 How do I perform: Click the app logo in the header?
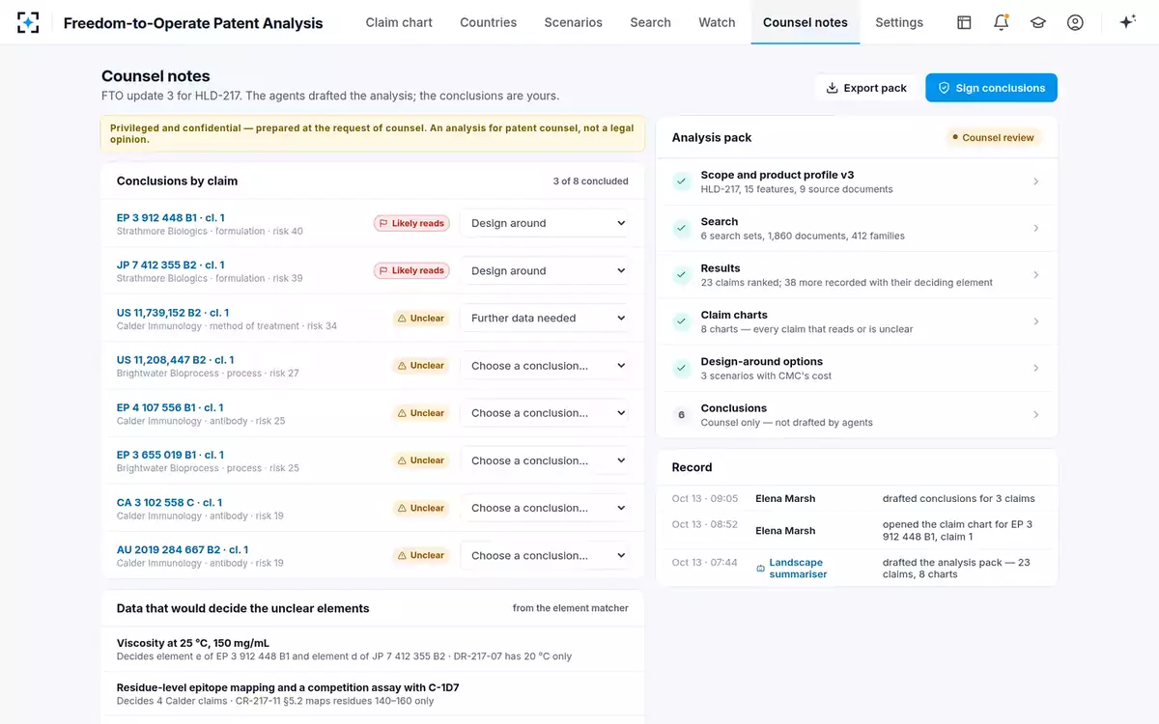tap(28, 22)
